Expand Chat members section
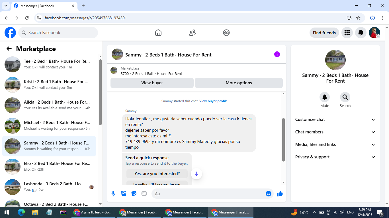 coord(335,132)
